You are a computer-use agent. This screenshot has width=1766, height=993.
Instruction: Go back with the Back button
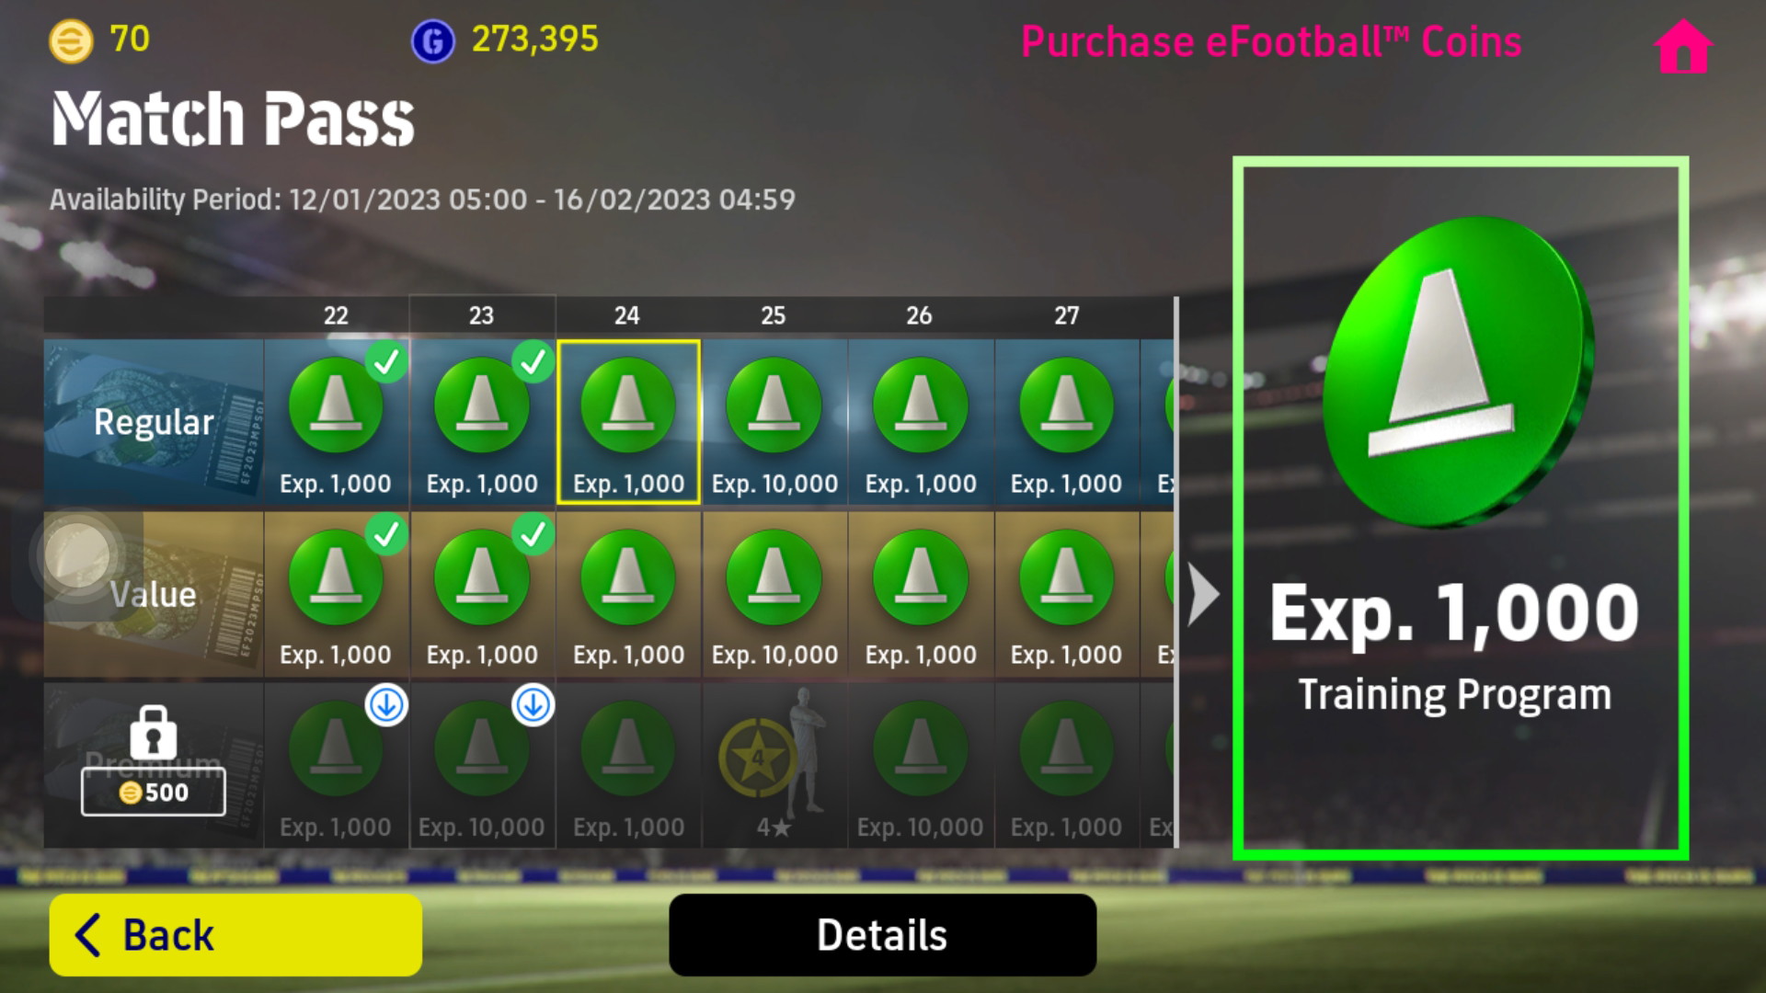point(235,935)
